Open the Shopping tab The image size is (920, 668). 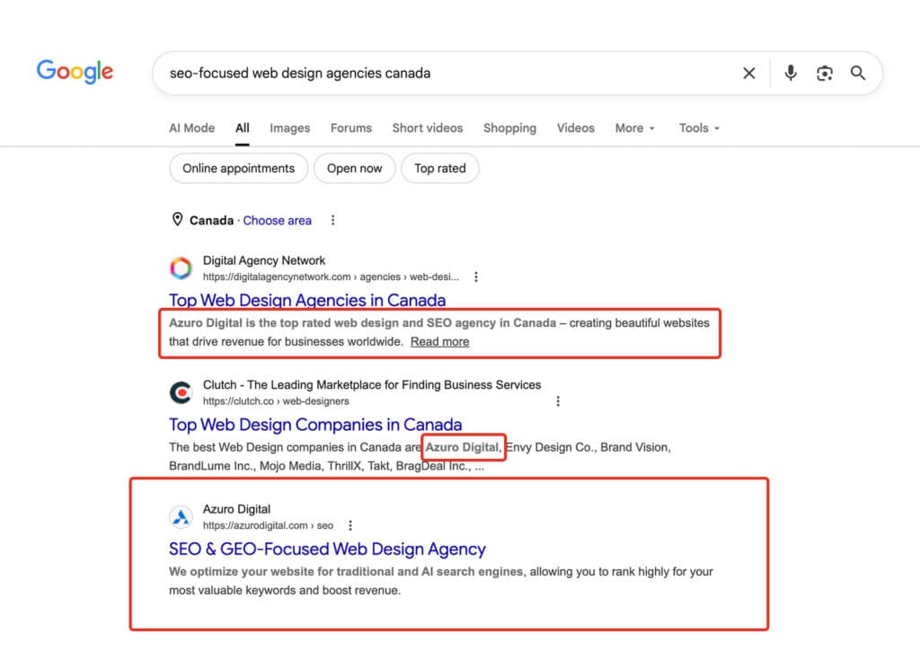click(x=509, y=127)
